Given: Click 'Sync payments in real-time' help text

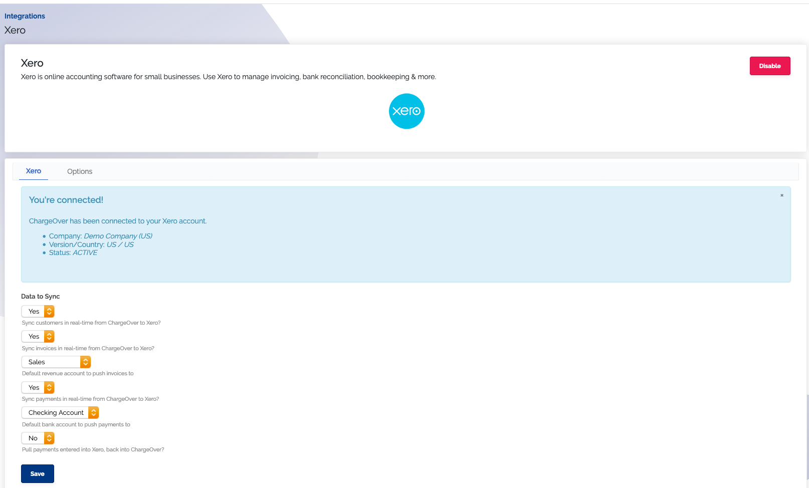Looking at the screenshot, I should click(91, 399).
